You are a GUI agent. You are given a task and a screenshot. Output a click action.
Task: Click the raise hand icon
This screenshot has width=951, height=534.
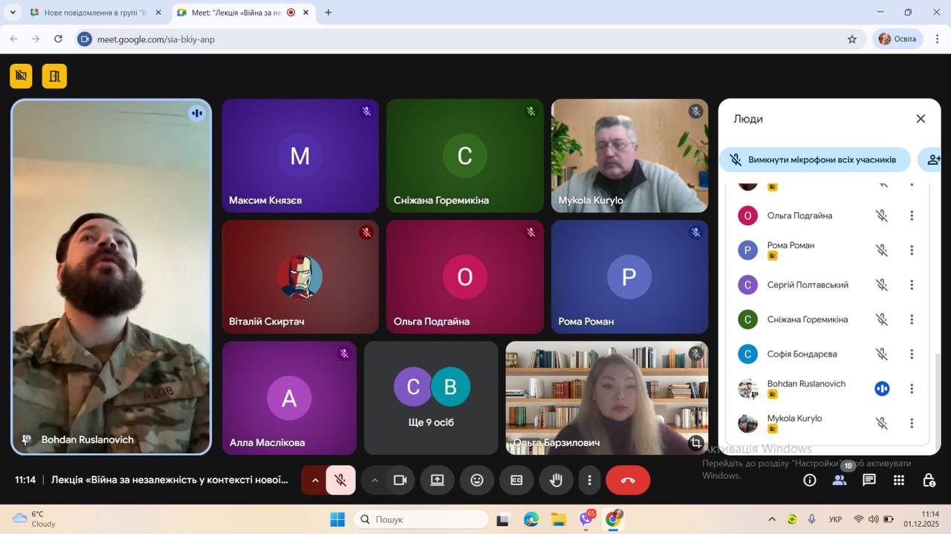[556, 481]
